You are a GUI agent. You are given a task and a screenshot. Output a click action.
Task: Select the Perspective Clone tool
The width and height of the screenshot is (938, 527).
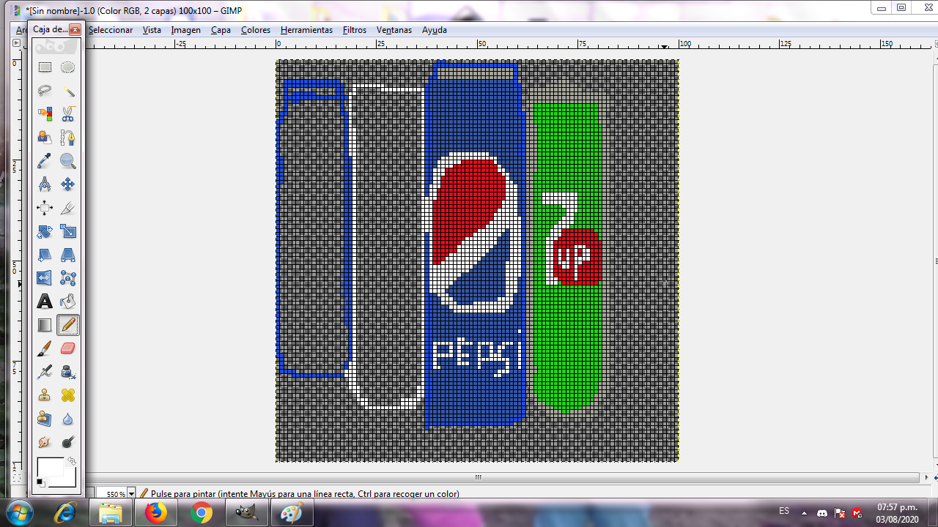[45, 419]
